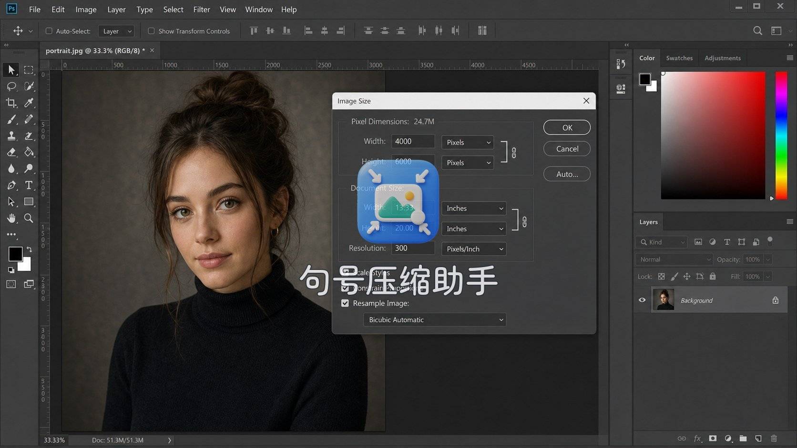
Task: Open the Normal blend mode dropdown
Action: [x=674, y=259]
